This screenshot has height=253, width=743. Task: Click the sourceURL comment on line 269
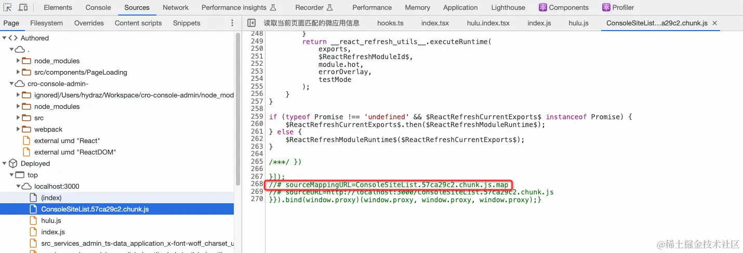coord(411,192)
